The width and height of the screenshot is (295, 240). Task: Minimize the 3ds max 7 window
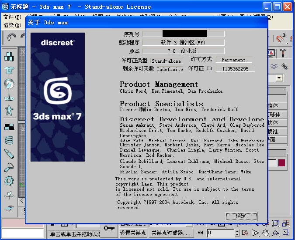click(267, 7)
